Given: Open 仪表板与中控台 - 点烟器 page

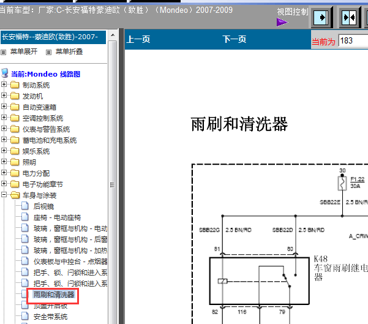Looking at the screenshot, I should (x=70, y=262).
